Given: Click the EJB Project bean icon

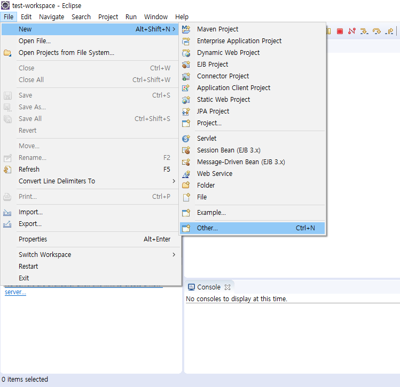Looking at the screenshot, I should pyautogui.click(x=186, y=64).
